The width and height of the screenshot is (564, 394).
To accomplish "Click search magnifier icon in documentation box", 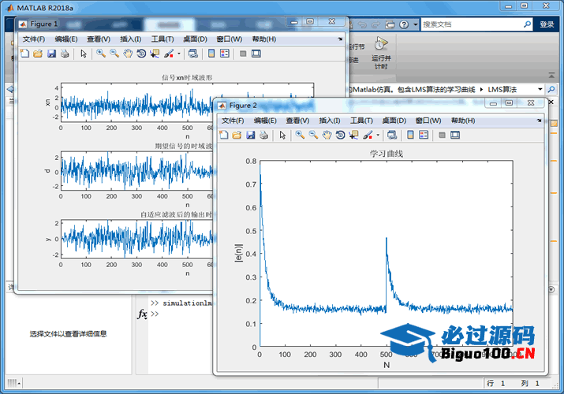I will [527, 24].
